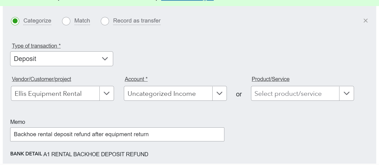Click the Product/Service field label
Screen dimensions: 379x165
271,79
